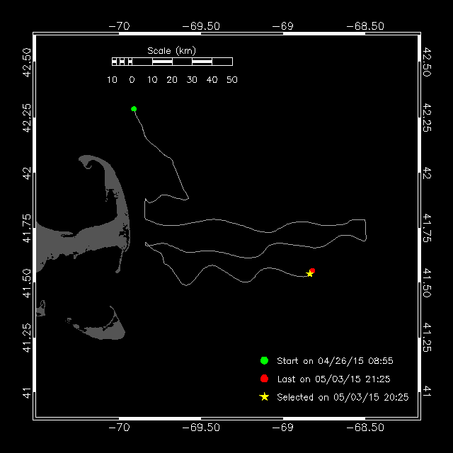Click the '42.50' left latitude label

[27, 63]
